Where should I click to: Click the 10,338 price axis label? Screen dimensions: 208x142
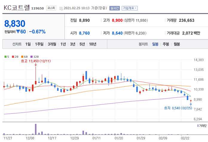point(198,89)
